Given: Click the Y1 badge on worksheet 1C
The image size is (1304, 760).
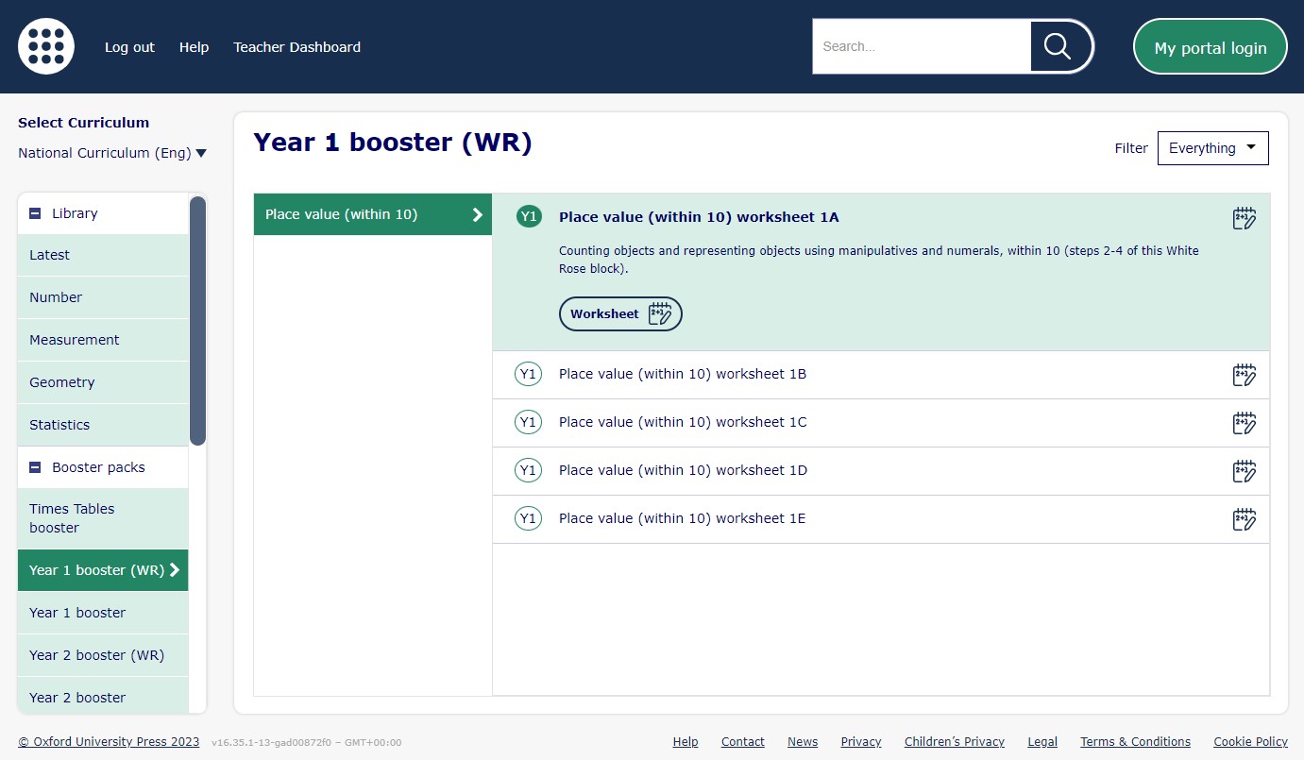Looking at the screenshot, I should pos(529,422).
